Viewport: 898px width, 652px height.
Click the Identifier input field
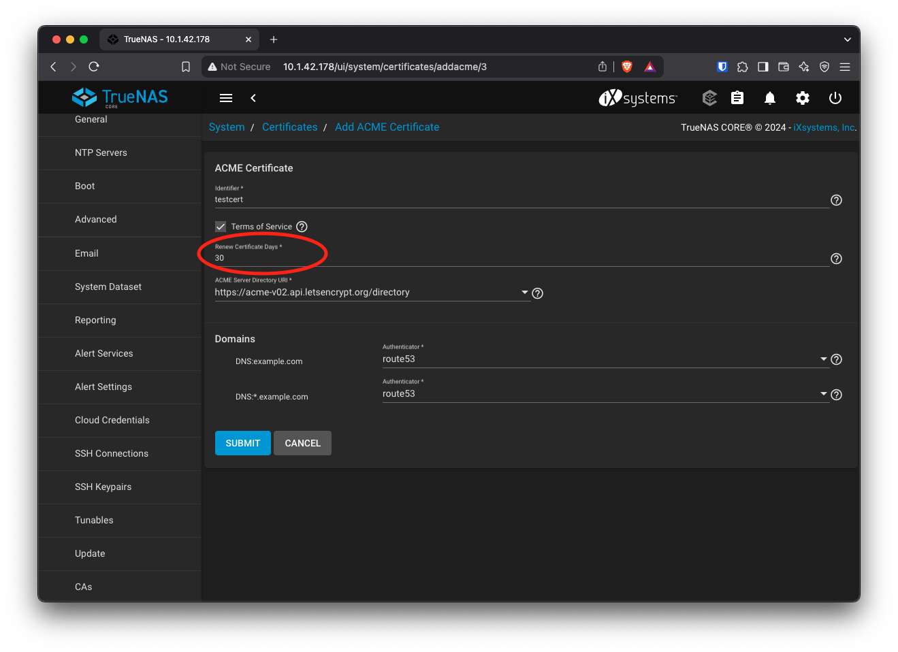click(x=522, y=199)
